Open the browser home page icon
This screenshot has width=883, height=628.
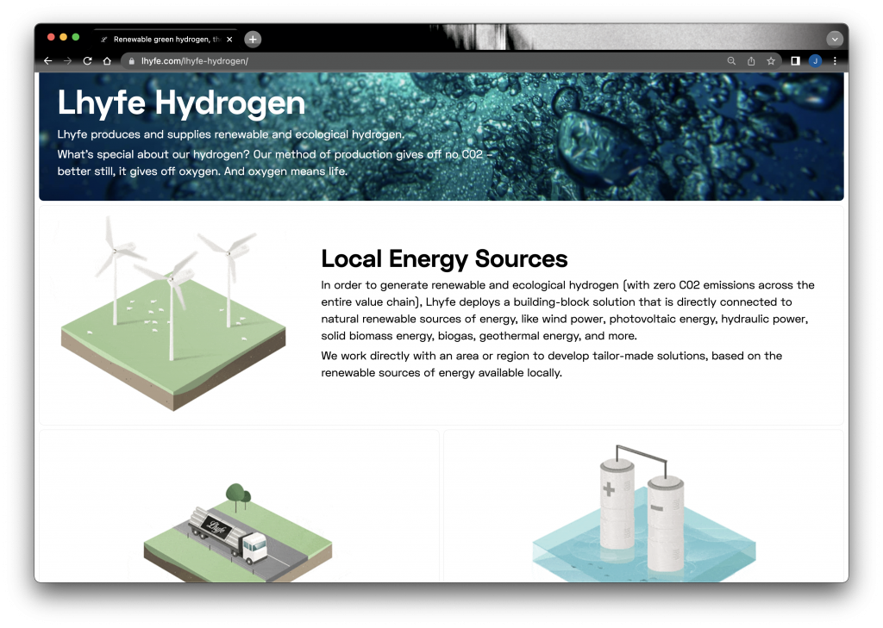108,60
